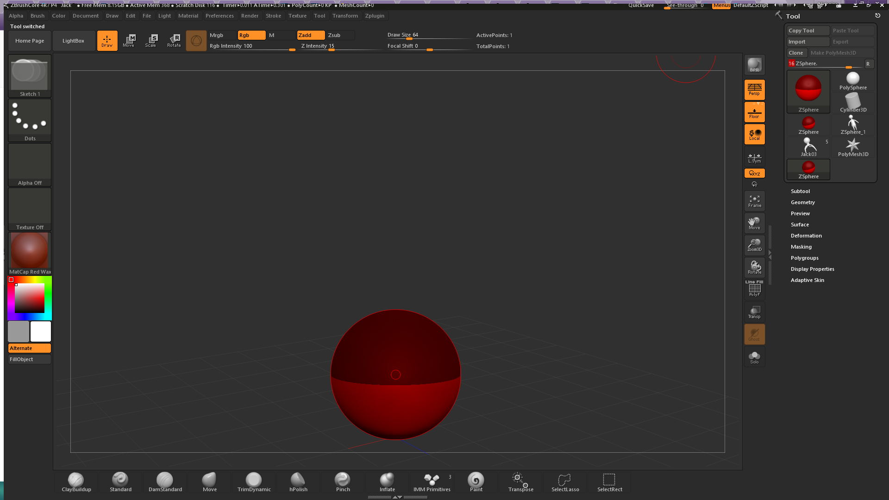Expand the Geometry section
Image resolution: width=889 pixels, height=500 pixels.
(x=802, y=202)
